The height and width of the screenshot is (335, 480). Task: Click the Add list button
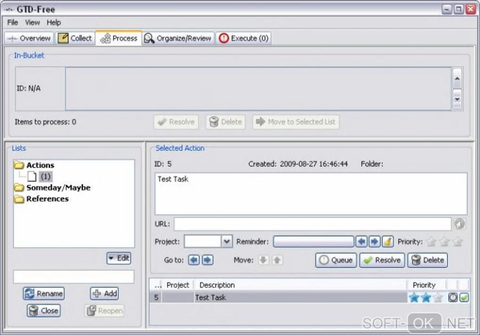pos(104,294)
